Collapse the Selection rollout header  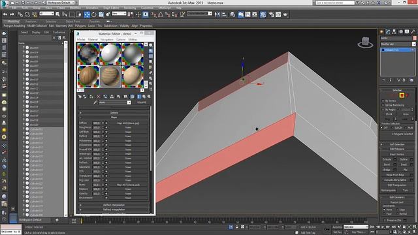pyautogui.click(x=397, y=90)
